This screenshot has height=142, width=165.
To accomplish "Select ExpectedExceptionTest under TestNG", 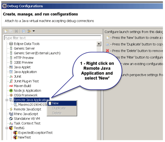I will coord(35,133).
